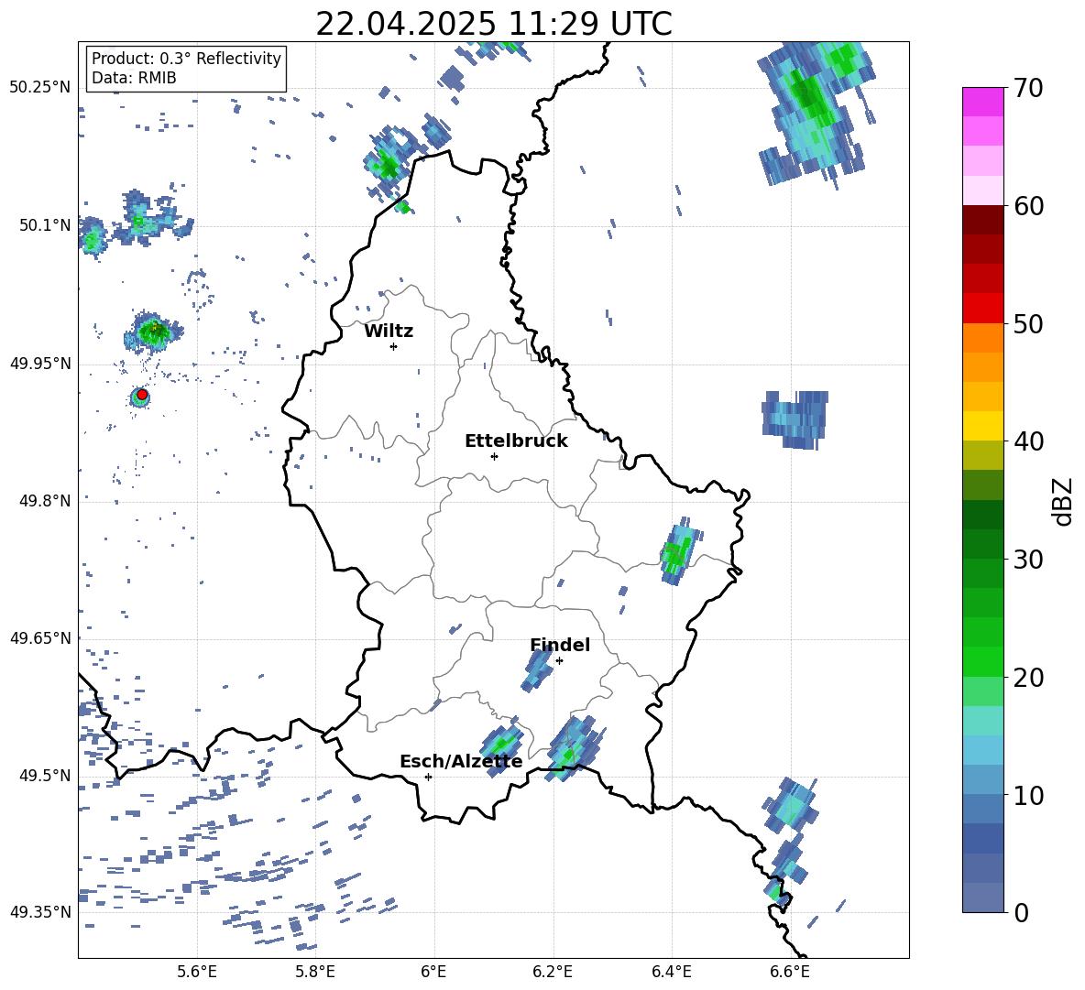Click the 'Data: RMIB' label
This screenshot has width=1085, height=990.
134,78
